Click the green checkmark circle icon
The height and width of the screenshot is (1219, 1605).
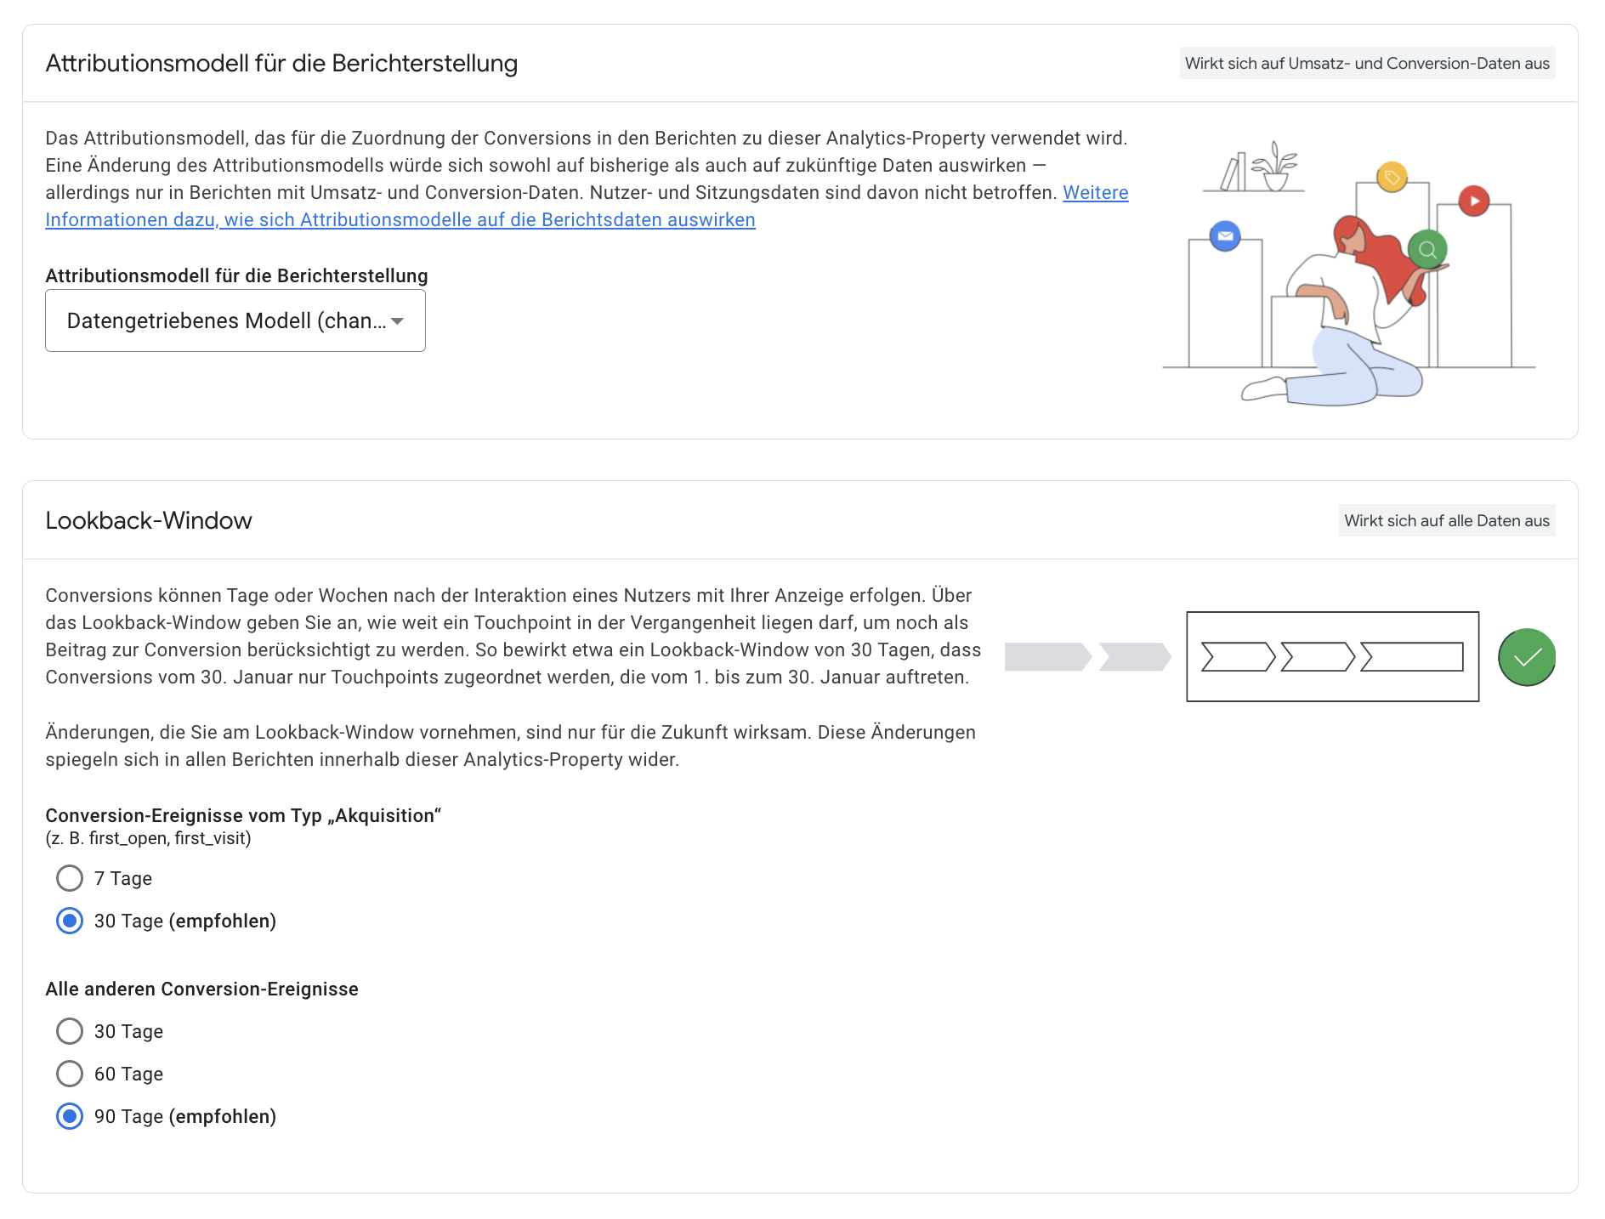point(1527,657)
